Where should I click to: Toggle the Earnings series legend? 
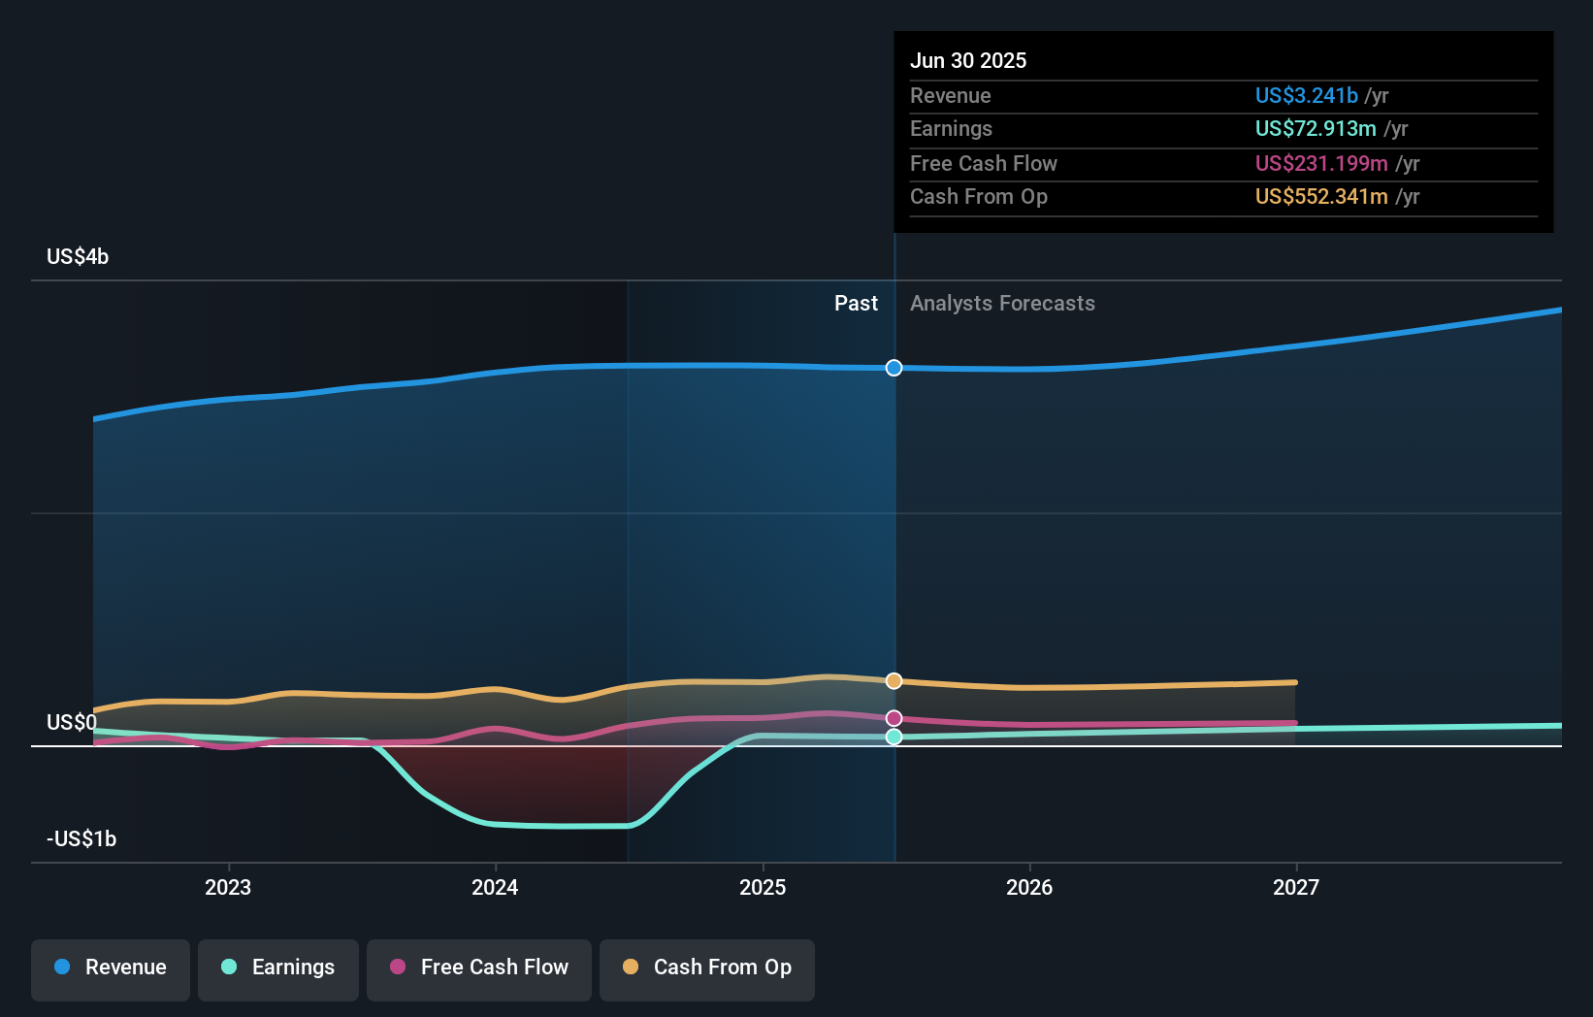tap(278, 968)
